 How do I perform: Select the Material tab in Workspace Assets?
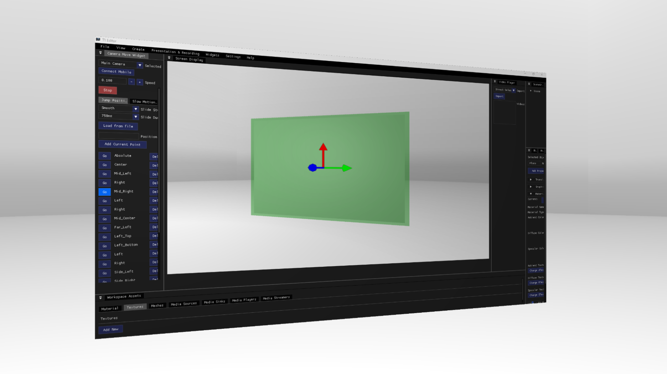coord(109,308)
